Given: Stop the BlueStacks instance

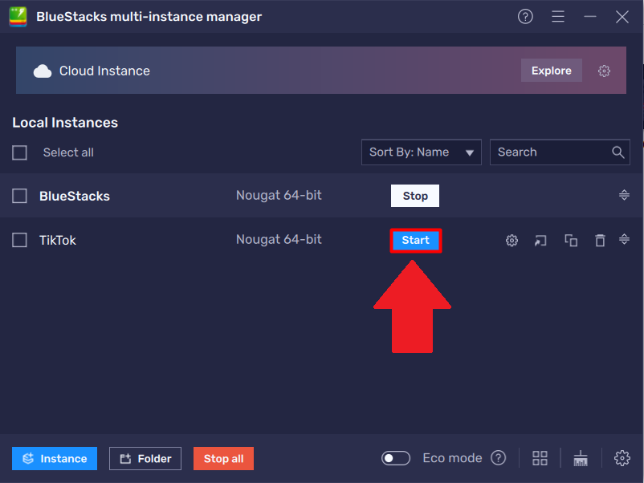Looking at the screenshot, I should click(415, 196).
